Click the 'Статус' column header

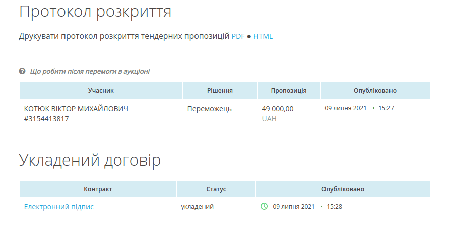point(216,189)
